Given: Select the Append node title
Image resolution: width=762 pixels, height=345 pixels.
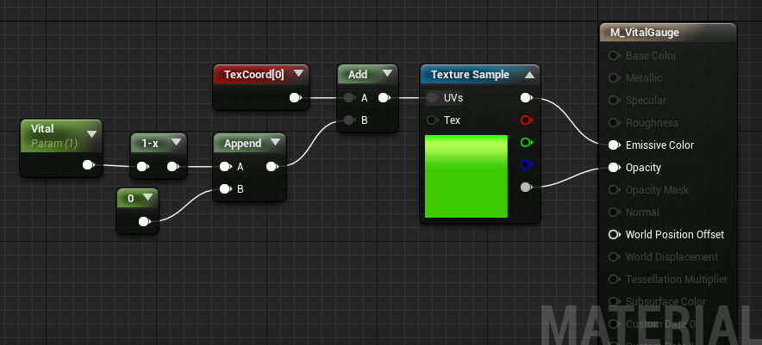Looking at the screenshot, I should coord(242,144).
